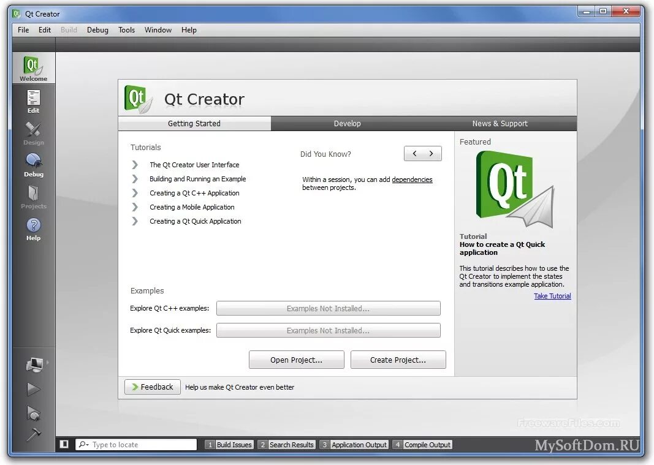
Task: Open the Tools menu
Action: click(x=126, y=30)
